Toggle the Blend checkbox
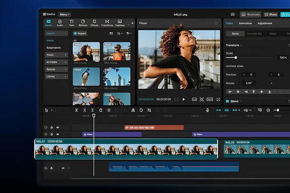Image resolution: width=290 pixels, height=193 pixels. click(x=228, y=101)
